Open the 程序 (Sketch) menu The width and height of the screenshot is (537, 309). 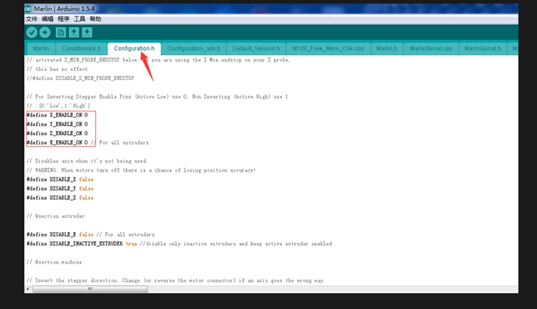(63, 19)
